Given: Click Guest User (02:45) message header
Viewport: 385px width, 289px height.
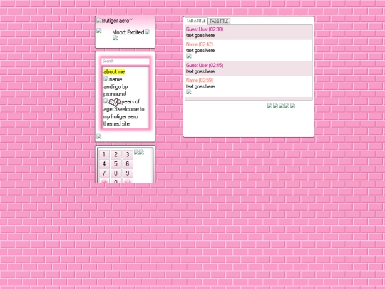Looking at the screenshot, I should (205, 66).
